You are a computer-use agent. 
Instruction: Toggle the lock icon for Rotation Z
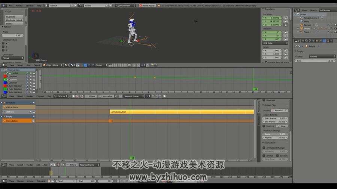(x=286, y=39)
